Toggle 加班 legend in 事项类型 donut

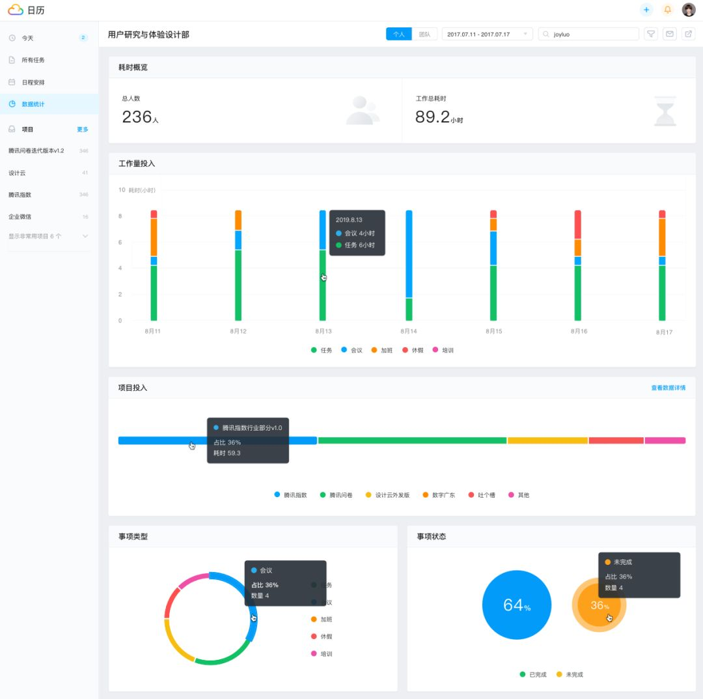322,619
